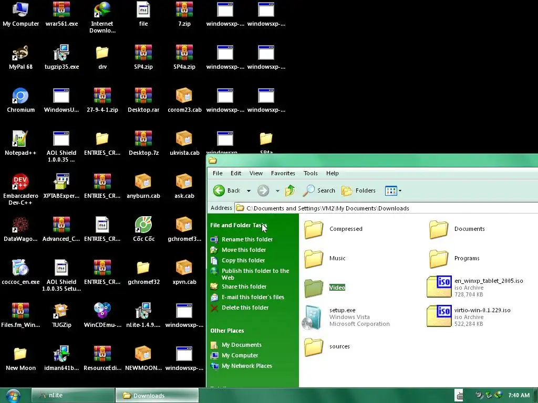The height and width of the screenshot is (403, 538).
Task: Click the taskbar clock 7:40 AM
Action: 519,395
